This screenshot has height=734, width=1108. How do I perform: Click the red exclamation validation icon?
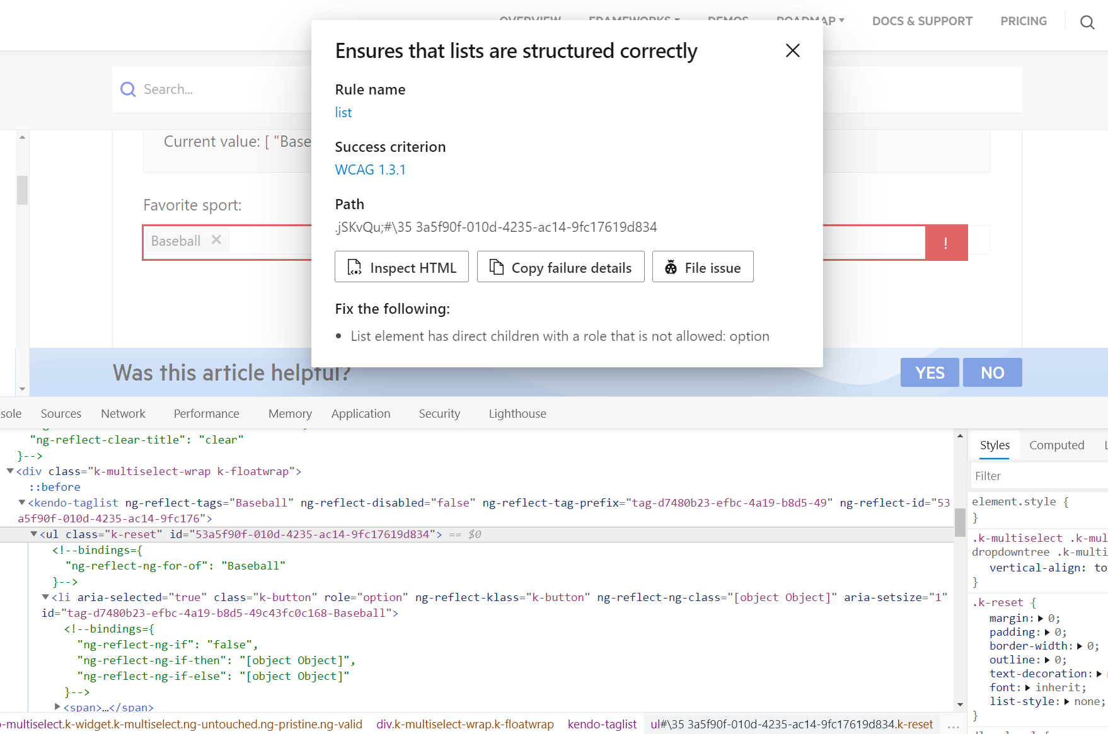click(x=945, y=242)
